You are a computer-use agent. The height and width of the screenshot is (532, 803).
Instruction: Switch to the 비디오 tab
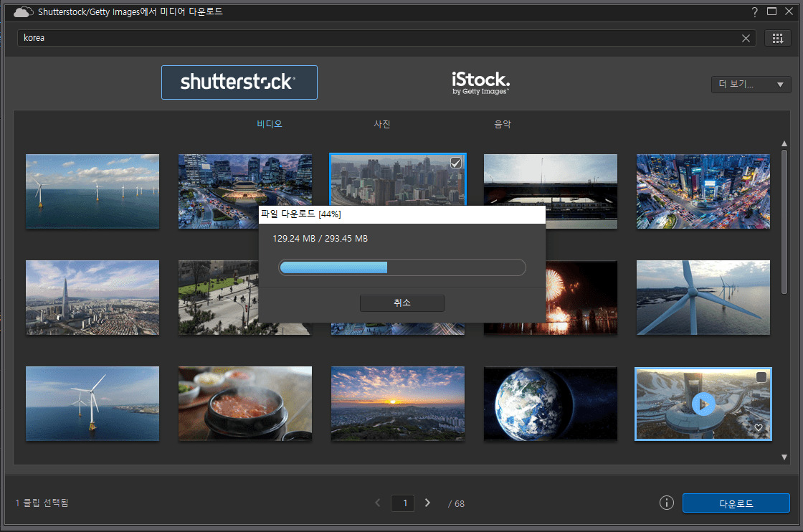[x=270, y=124]
